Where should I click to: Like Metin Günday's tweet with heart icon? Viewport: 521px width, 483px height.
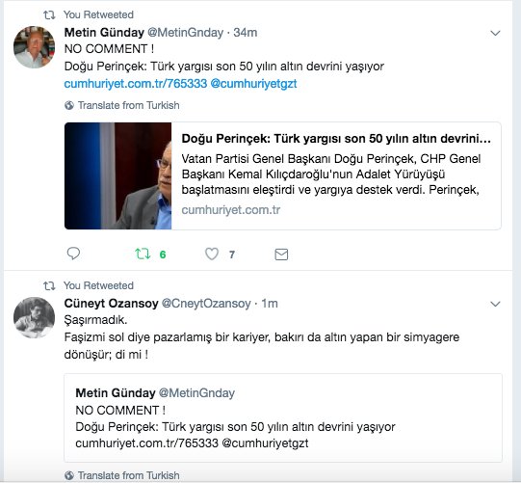[212, 255]
